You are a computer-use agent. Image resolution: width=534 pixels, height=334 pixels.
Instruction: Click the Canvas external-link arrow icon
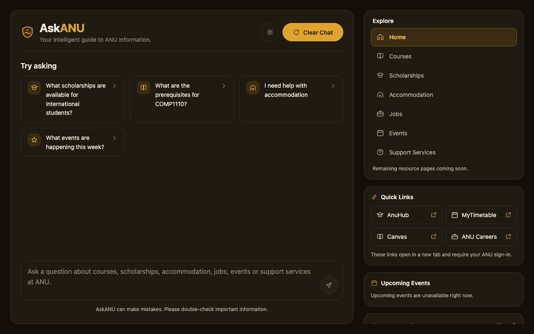[x=433, y=236]
